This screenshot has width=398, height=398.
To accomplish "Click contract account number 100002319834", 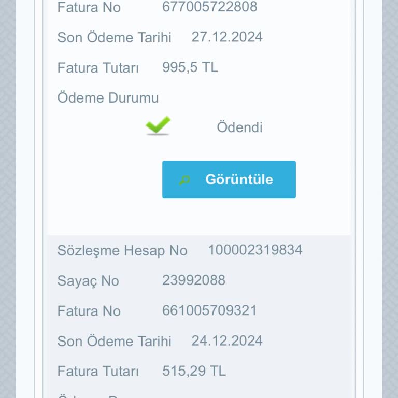I will (255, 250).
